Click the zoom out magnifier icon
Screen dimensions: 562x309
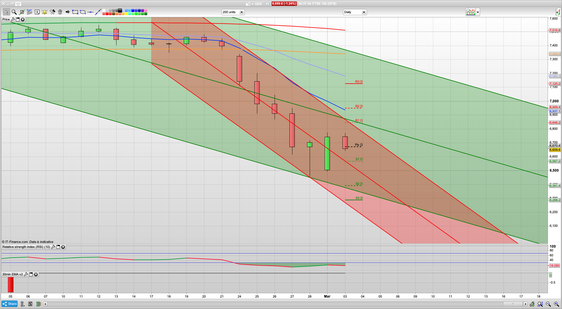point(548,304)
